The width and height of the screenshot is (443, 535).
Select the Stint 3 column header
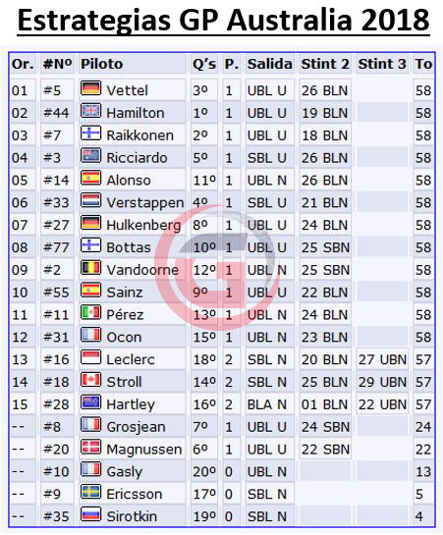coord(382,64)
